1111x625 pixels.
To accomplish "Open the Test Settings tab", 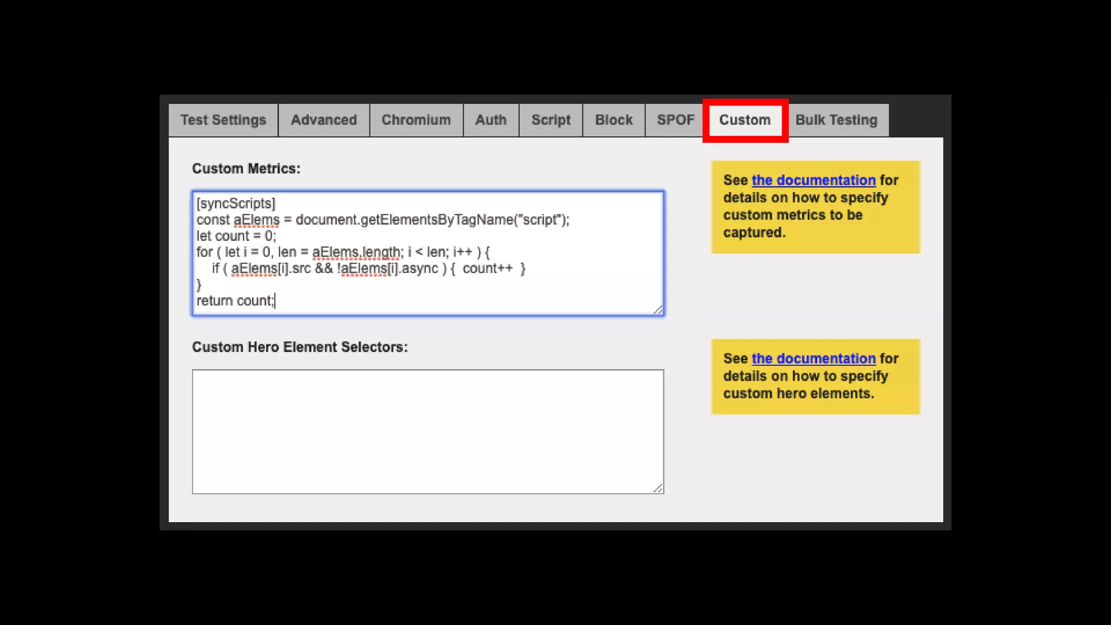I will click(223, 120).
